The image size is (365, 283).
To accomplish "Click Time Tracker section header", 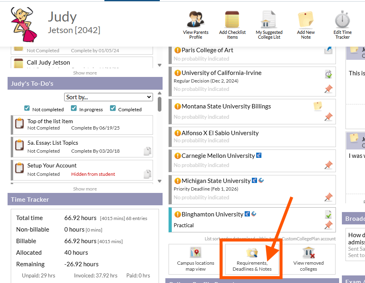I will point(85,199).
